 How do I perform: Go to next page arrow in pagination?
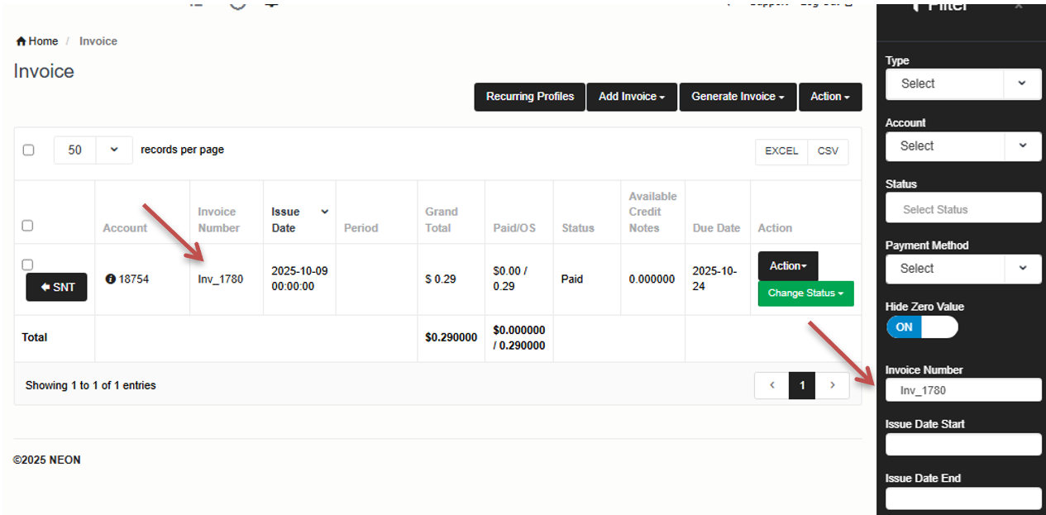click(x=833, y=385)
